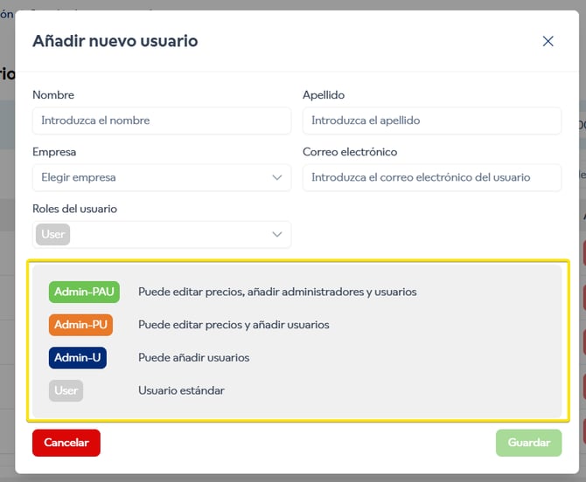
Task: Open the Empresa dropdown
Action: tap(153, 177)
